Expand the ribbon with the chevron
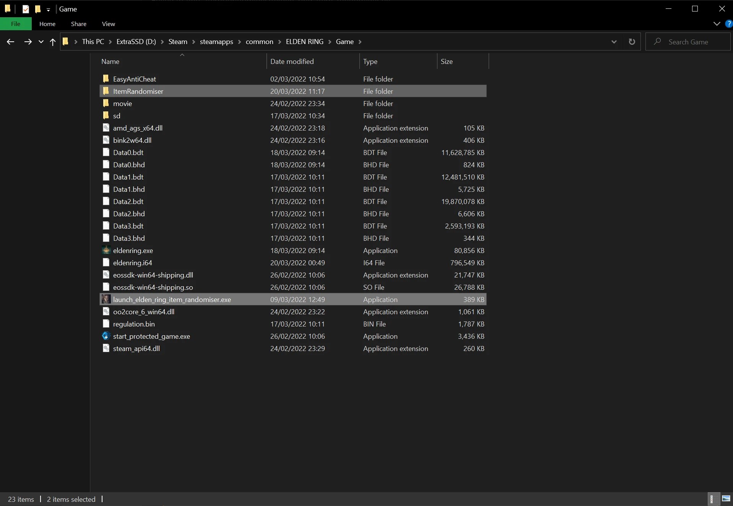The image size is (733, 506). click(717, 24)
